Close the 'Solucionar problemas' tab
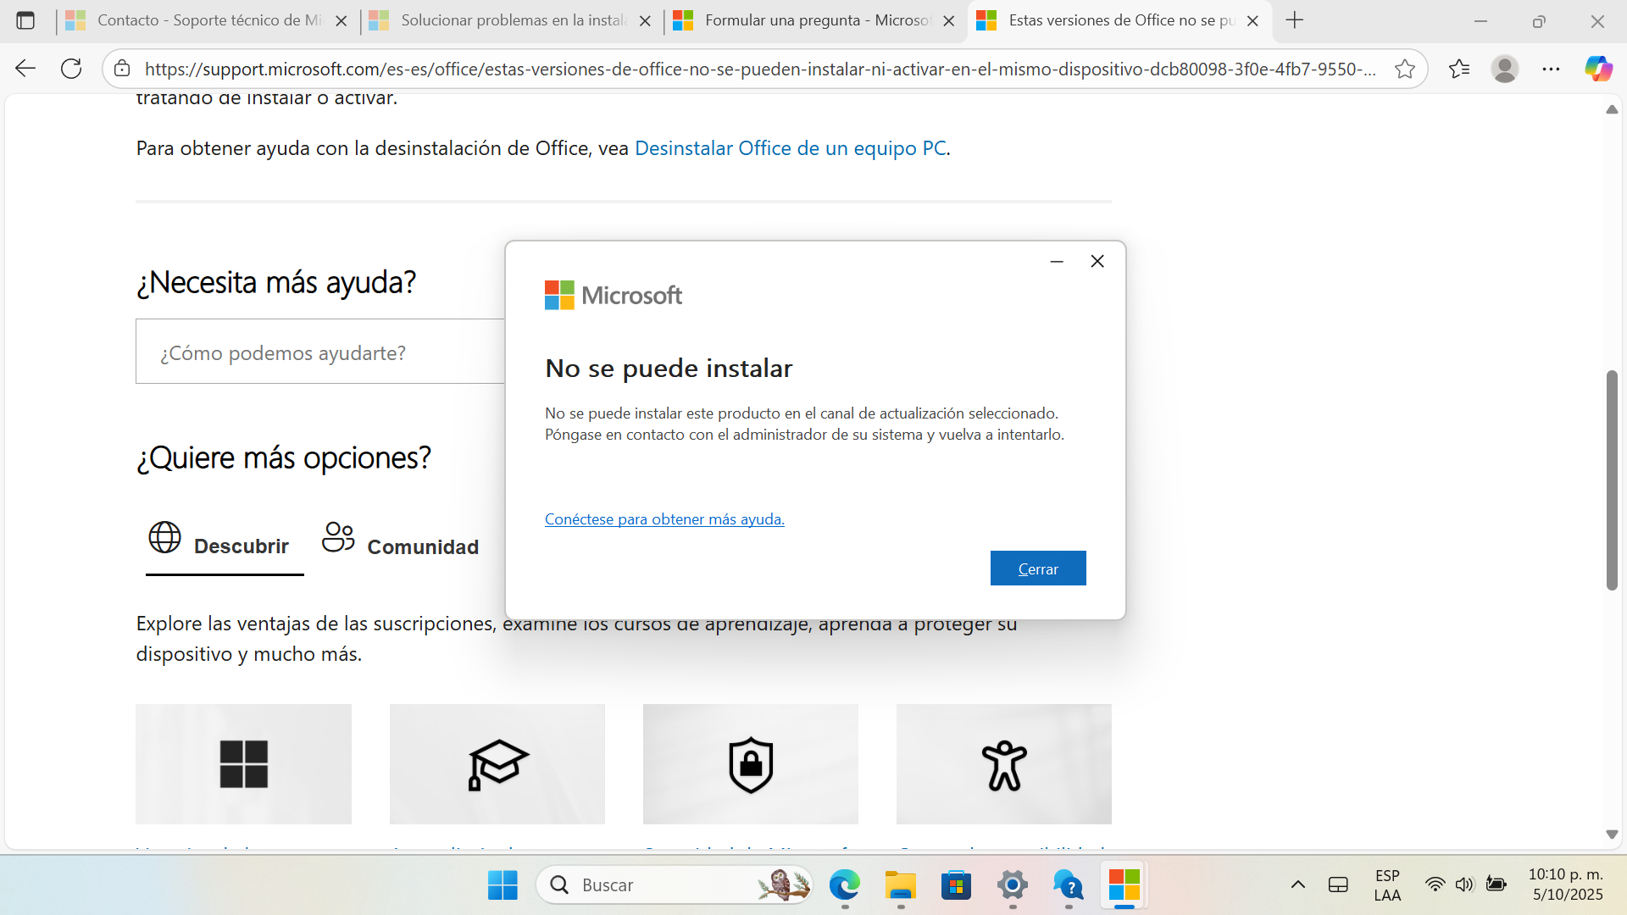This screenshot has width=1627, height=915. tap(645, 21)
